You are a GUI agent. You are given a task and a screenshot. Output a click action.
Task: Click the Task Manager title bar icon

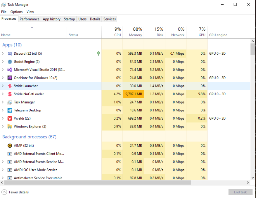pos(4,5)
